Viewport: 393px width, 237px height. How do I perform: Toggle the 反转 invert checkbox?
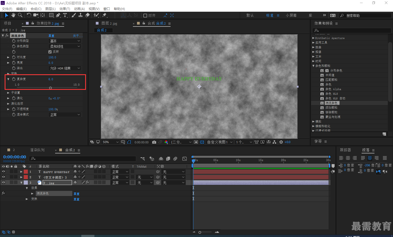pyautogui.click(x=50, y=52)
